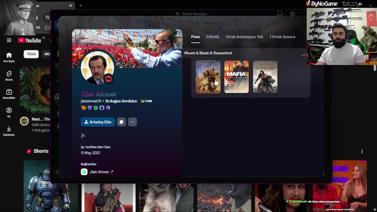Viewport: 377px width, 212px height.
Task: Go to Ana Sayfa in YouTube sidebar
Action: pyautogui.click(x=9, y=57)
